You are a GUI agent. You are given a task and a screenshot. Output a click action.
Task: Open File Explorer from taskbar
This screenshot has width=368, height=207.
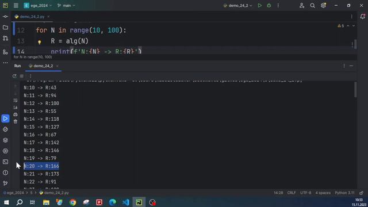(x=46, y=202)
